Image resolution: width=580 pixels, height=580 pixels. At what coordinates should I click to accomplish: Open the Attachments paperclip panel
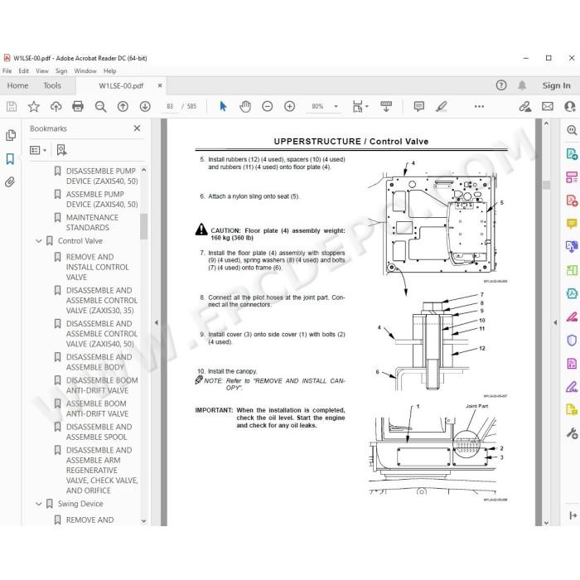point(10,182)
